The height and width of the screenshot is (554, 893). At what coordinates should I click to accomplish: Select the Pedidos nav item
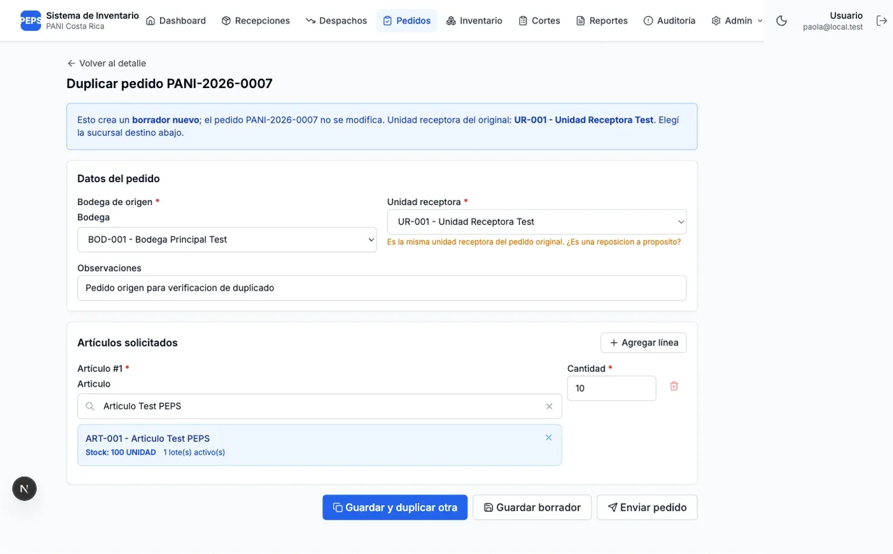point(407,20)
